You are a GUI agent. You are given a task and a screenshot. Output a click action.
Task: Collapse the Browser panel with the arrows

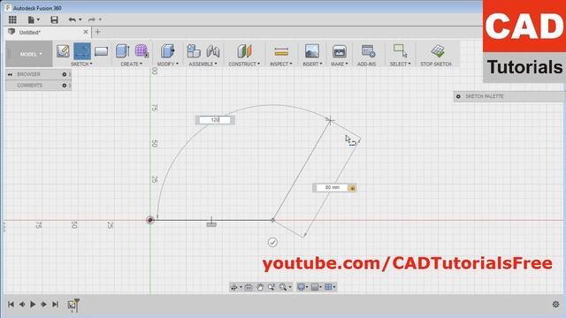(x=10, y=74)
